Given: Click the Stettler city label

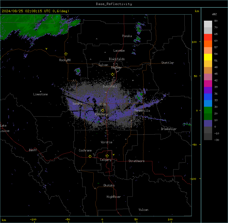Looking at the screenshot, I should (x=168, y=63).
